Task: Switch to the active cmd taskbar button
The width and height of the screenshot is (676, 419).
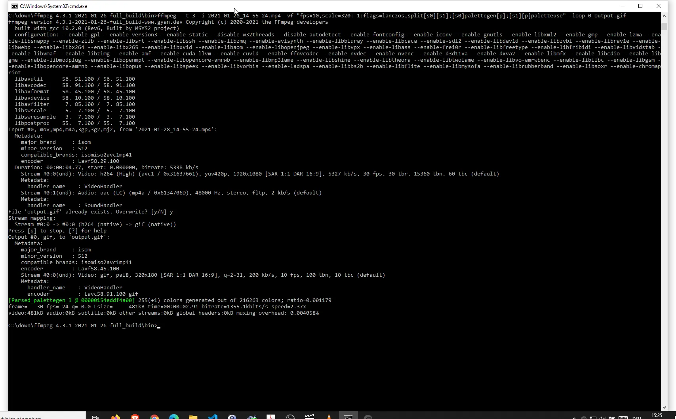Action: click(x=348, y=417)
